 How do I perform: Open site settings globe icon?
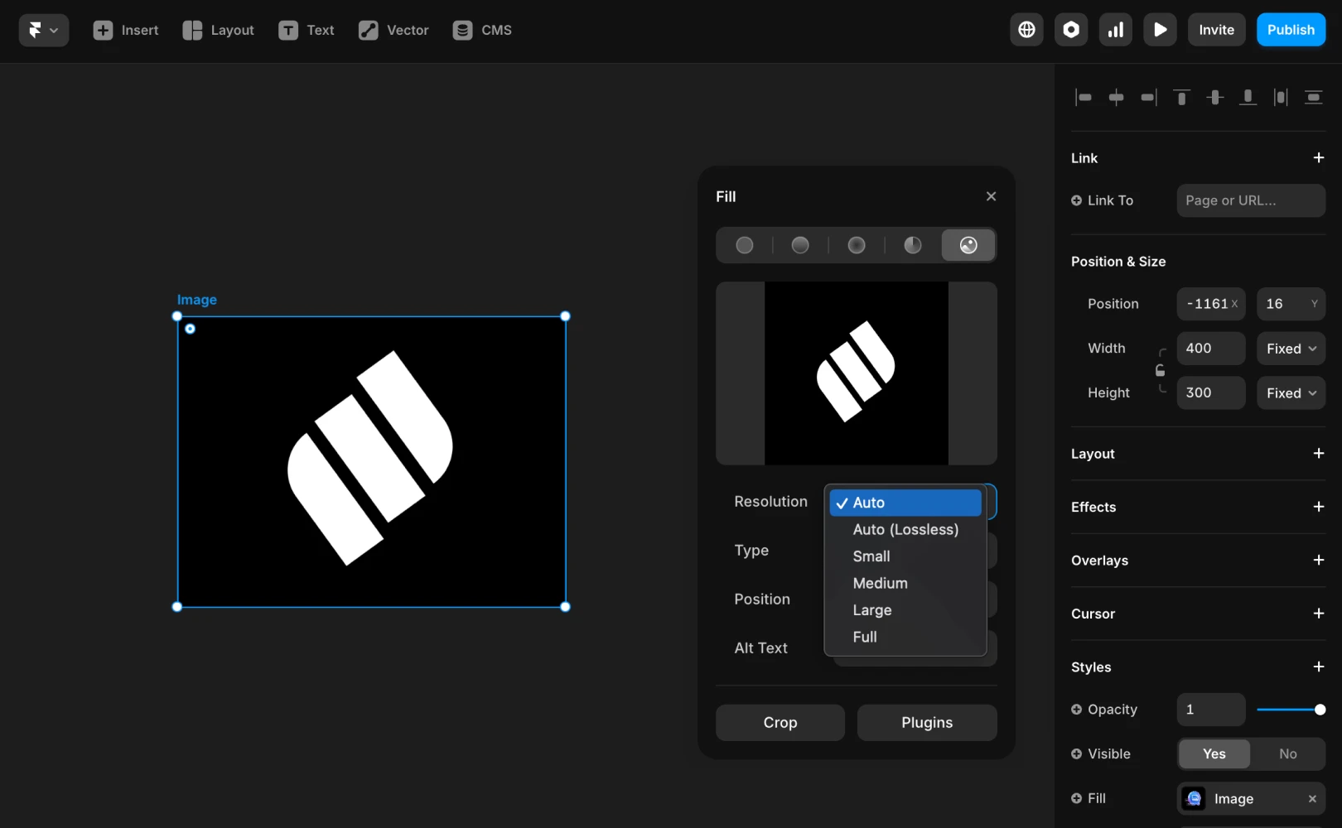[1026, 30]
